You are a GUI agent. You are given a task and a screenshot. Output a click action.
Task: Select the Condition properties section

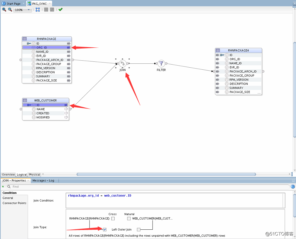pos(10,193)
